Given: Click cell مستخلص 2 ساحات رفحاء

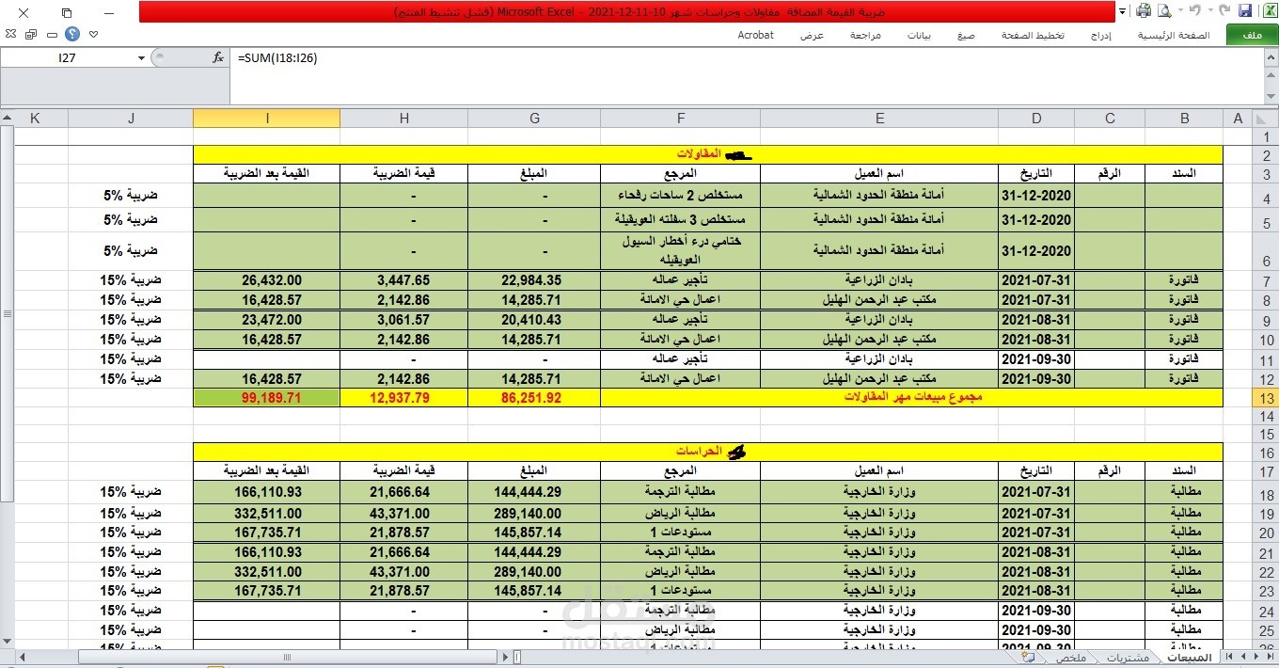Looking at the screenshot, I should point(681,195).
